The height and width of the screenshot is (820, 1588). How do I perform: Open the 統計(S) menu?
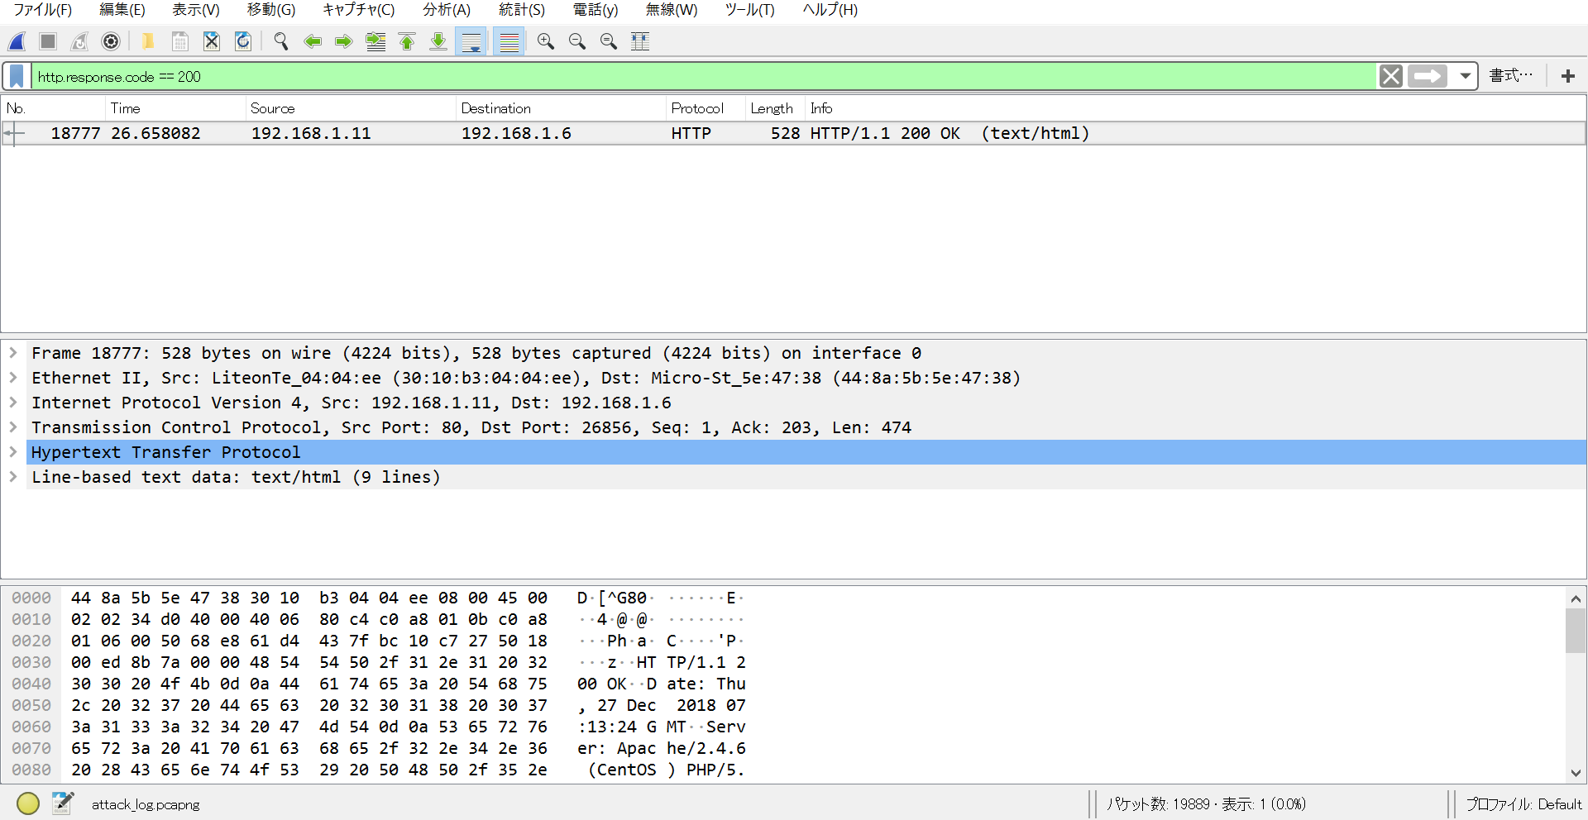point(521,10)
